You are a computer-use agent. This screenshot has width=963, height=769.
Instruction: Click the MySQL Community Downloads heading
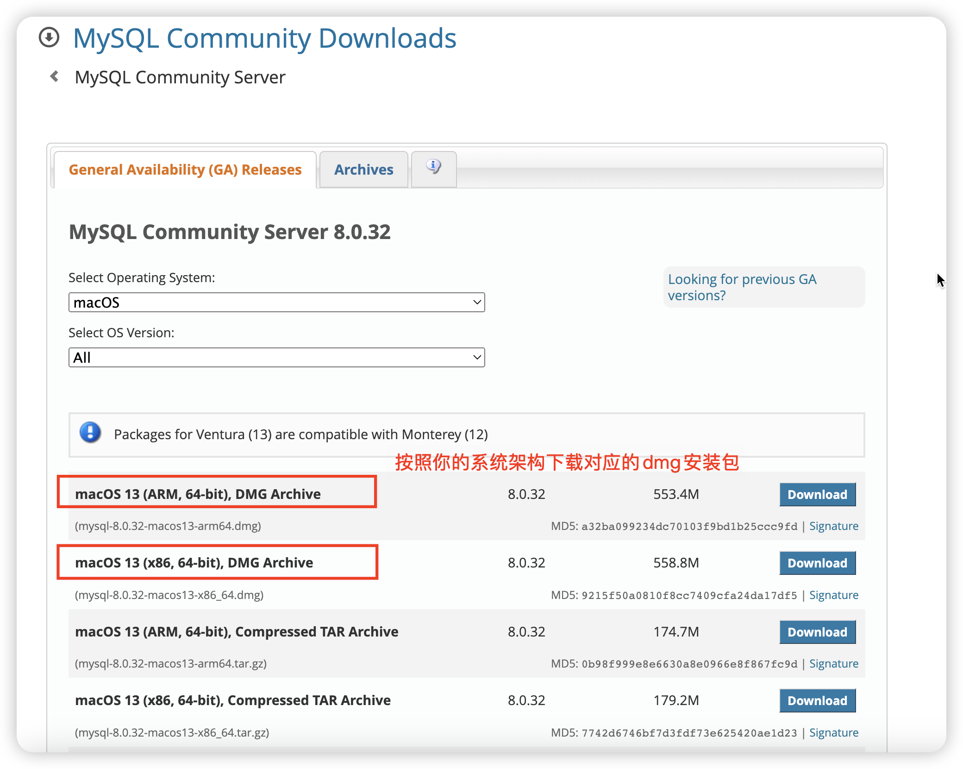point(264,38)
